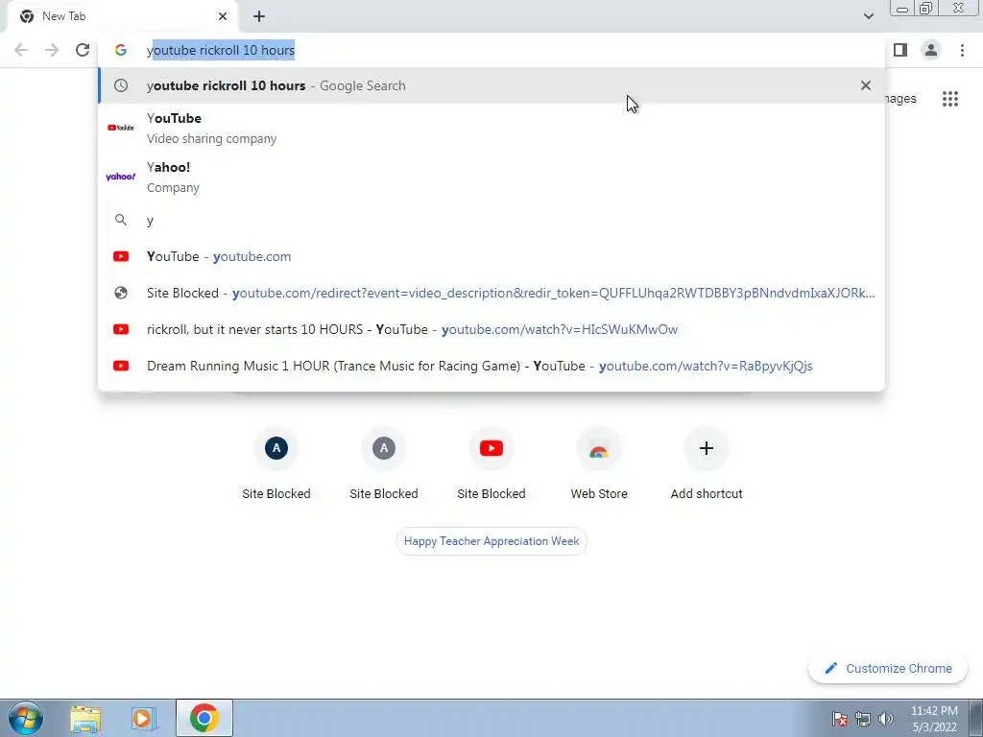Open the volume speaker tray icon
This screenshot has width=983, height=737.
click(886, 719)
